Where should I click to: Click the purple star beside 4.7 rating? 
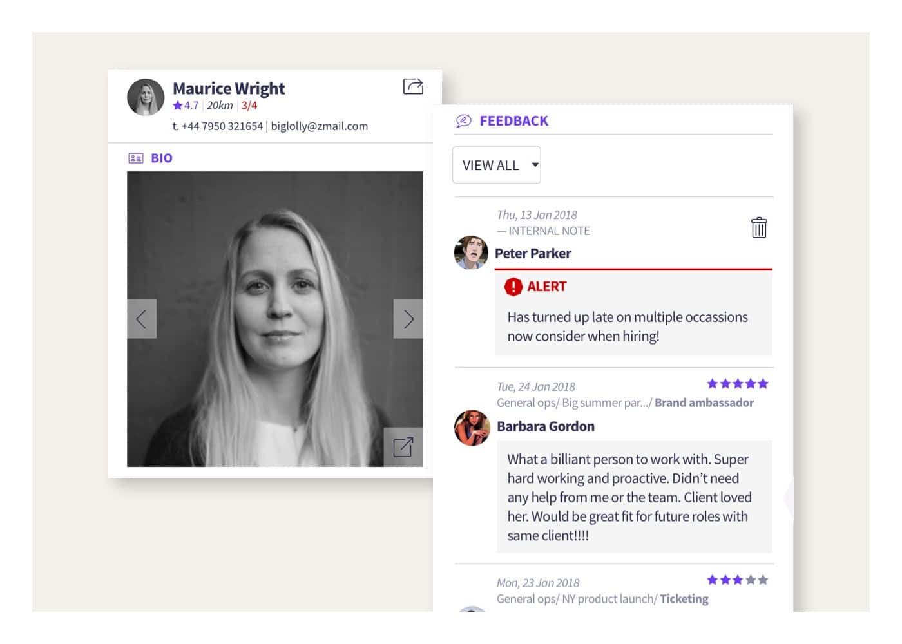[x=178, y=106]
